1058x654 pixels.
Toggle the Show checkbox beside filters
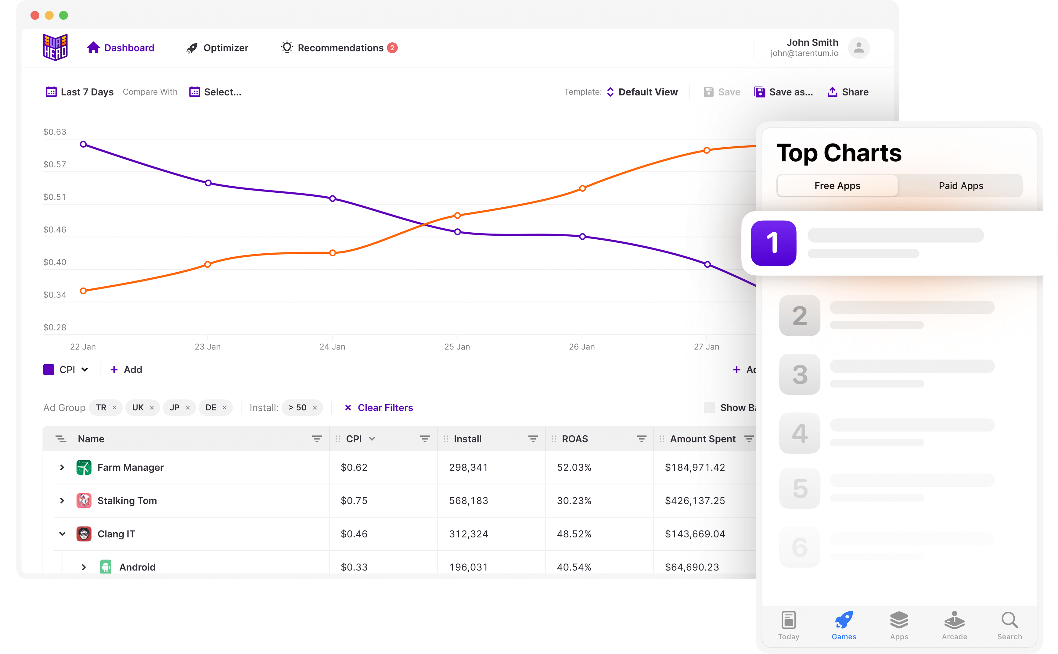coord(709,407)
